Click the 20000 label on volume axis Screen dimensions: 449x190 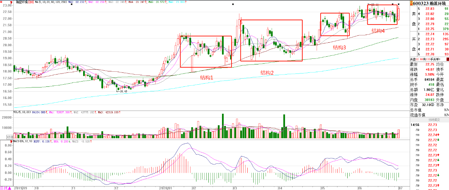coord(7,118)
